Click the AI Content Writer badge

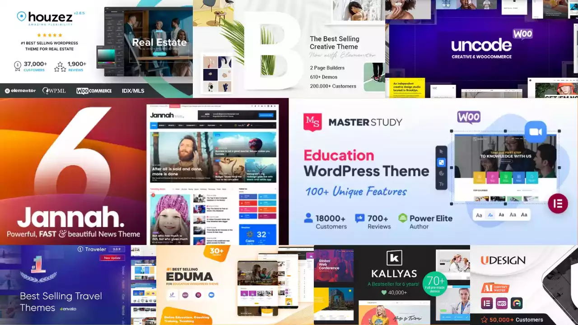(495, 288)
